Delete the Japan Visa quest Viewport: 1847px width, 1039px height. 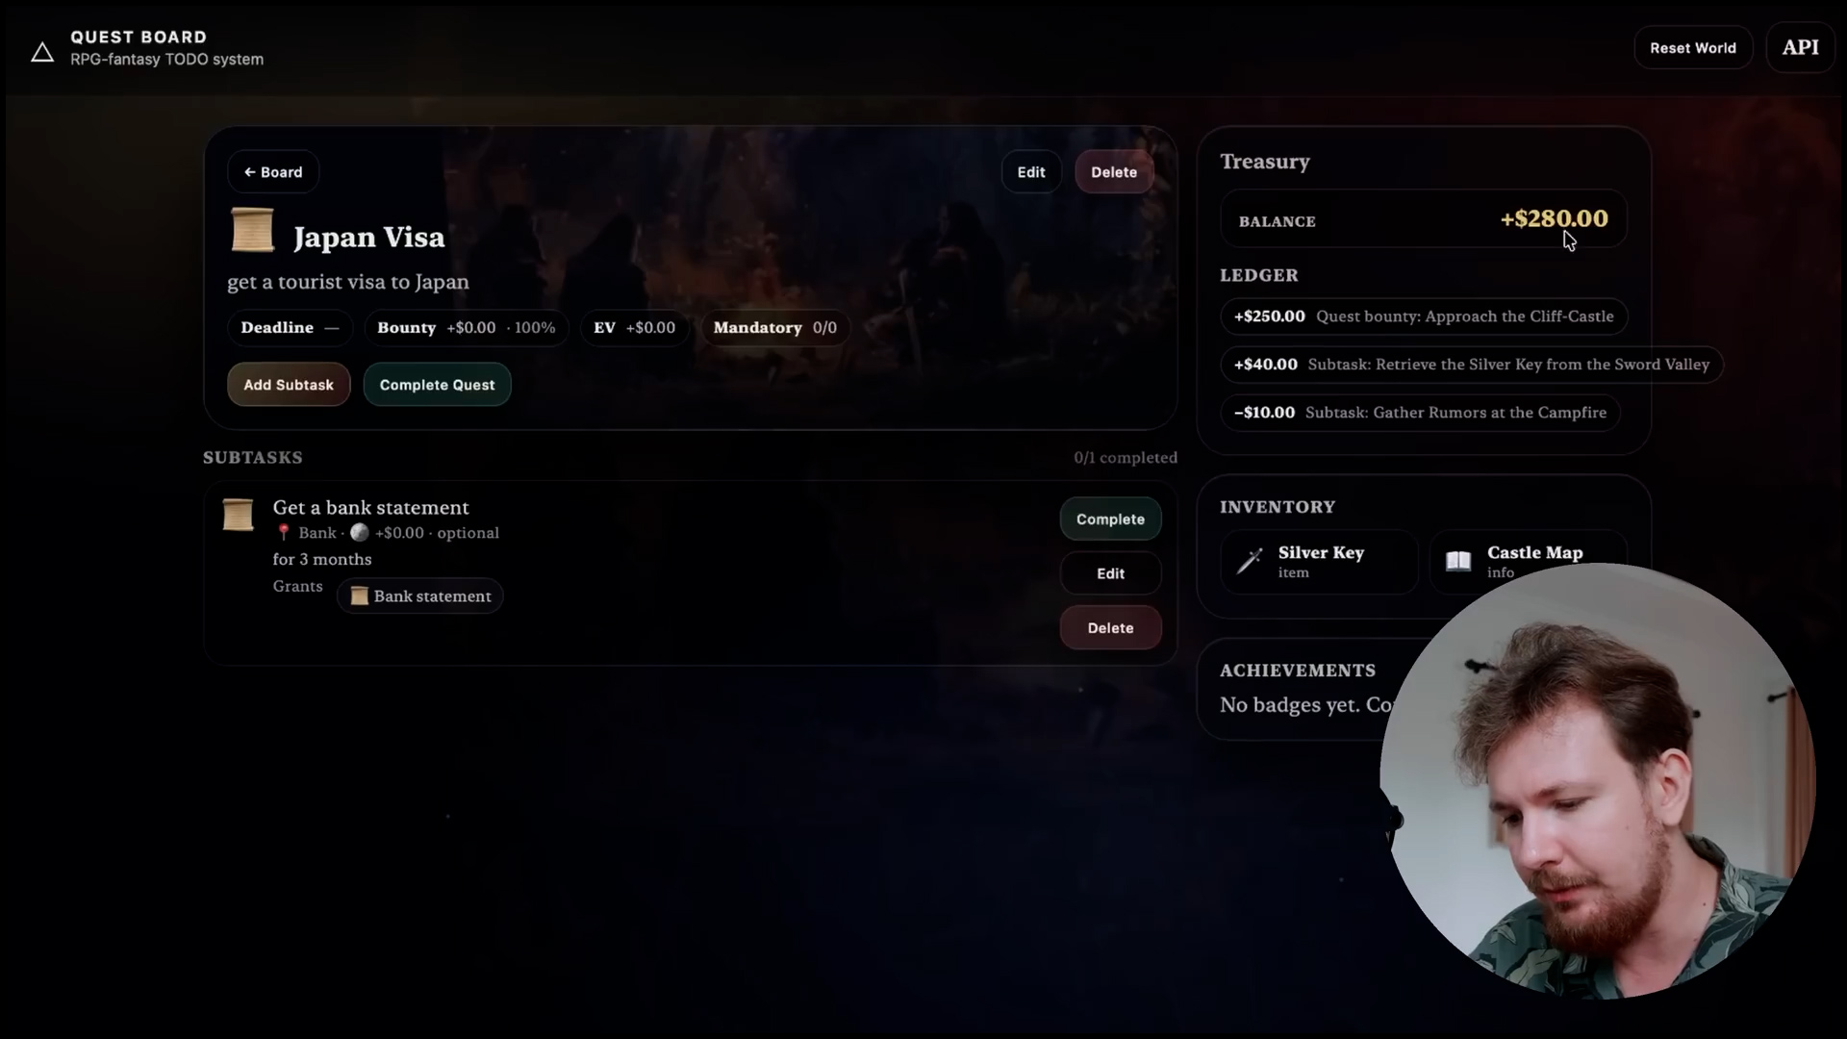tap(1114, 172)
